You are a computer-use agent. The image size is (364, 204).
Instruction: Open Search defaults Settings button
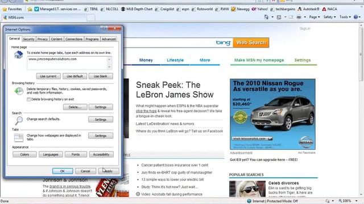(101, 120)
